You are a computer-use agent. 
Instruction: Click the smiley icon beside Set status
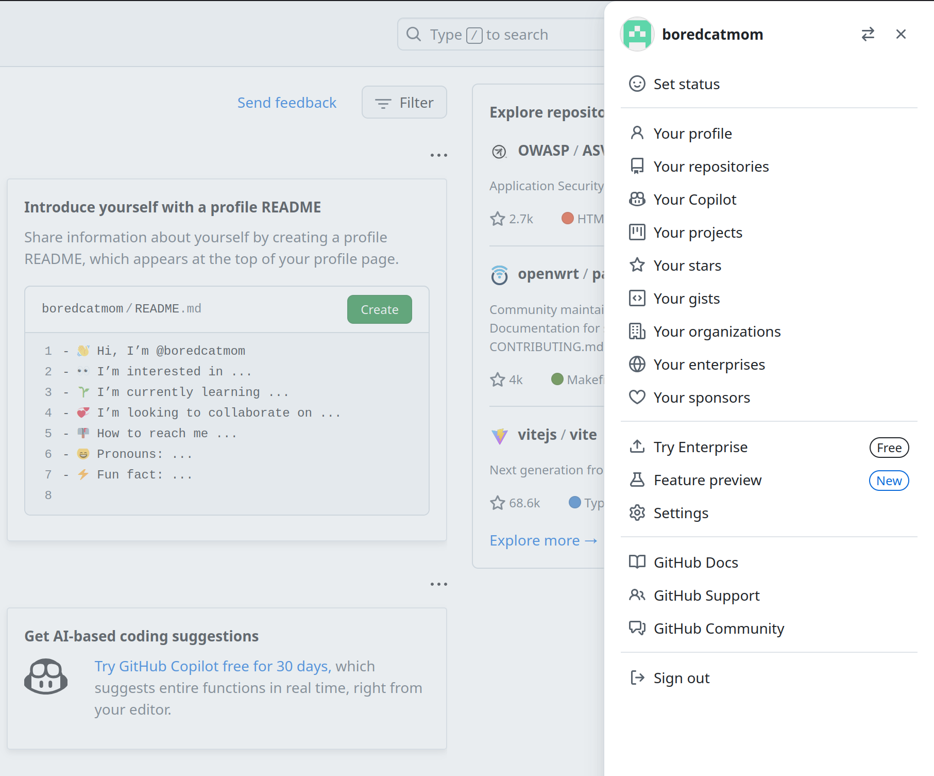pyautogui.click(x=637, y=84)
